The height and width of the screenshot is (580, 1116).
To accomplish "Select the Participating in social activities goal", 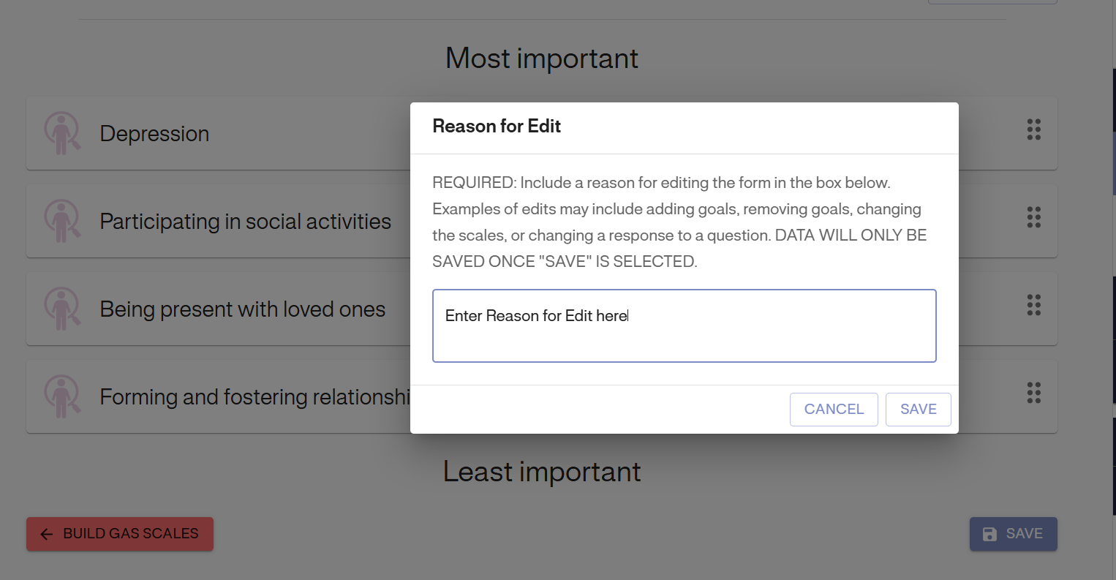I will (245, 222).
